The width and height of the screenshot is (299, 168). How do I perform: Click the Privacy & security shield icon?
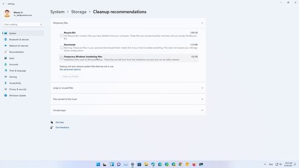coord(6,89)
